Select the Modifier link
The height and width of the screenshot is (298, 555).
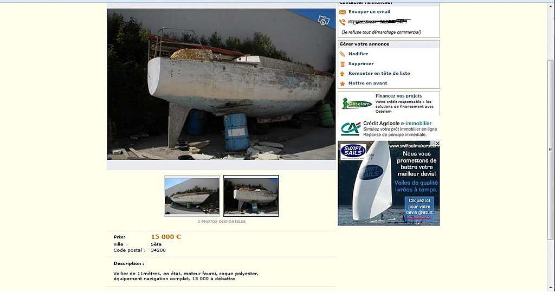(358, 54)
